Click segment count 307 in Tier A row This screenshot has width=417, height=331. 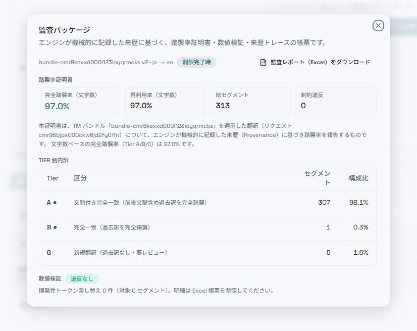coord(324,203)
